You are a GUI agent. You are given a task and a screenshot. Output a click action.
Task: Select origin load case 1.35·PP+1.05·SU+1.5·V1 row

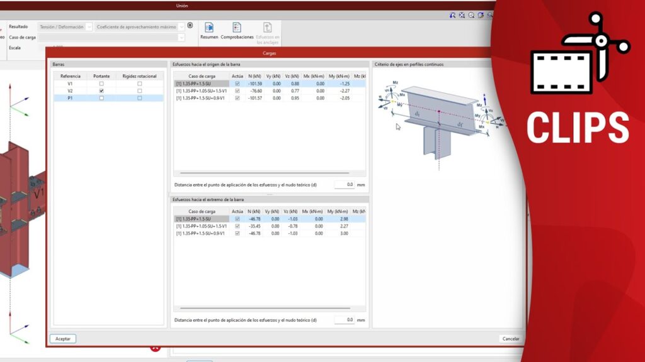(202, 90)
